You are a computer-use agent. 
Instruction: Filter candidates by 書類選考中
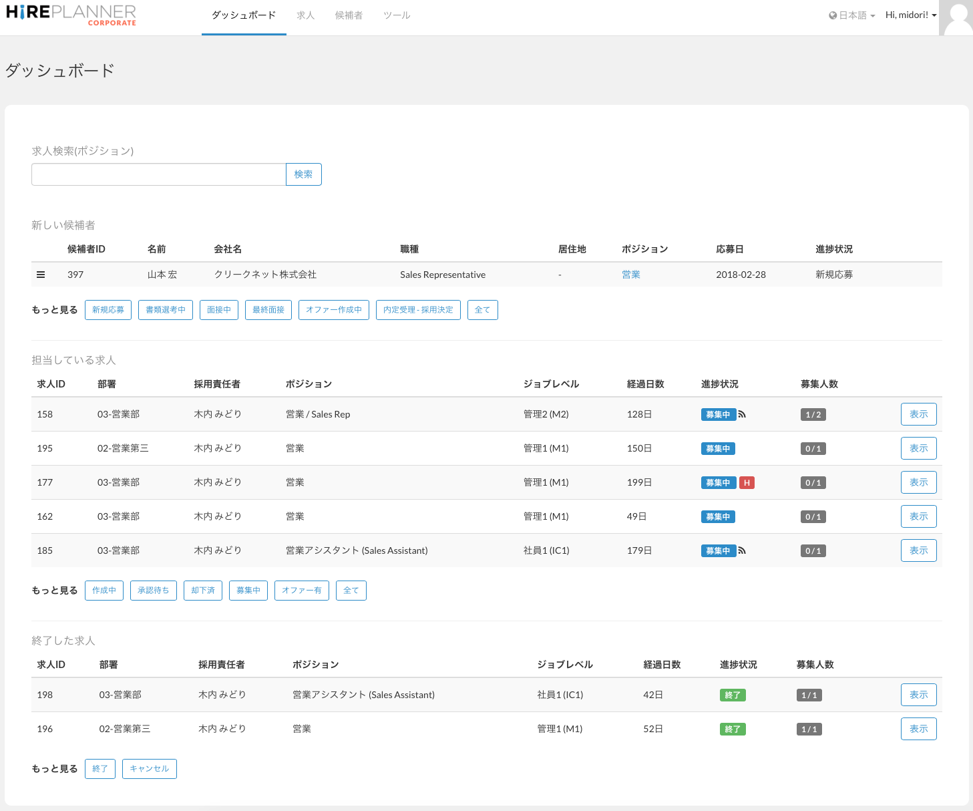[x=166, y=310]
